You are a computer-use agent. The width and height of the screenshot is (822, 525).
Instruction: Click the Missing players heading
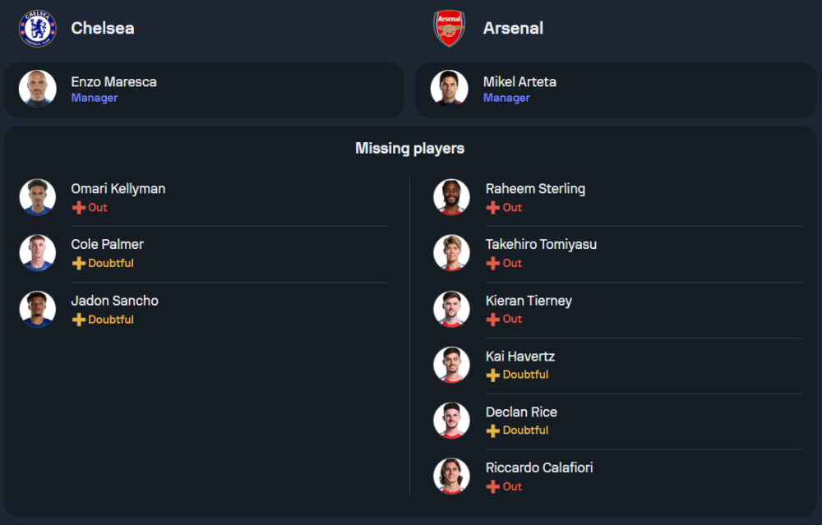pos(409,149)
